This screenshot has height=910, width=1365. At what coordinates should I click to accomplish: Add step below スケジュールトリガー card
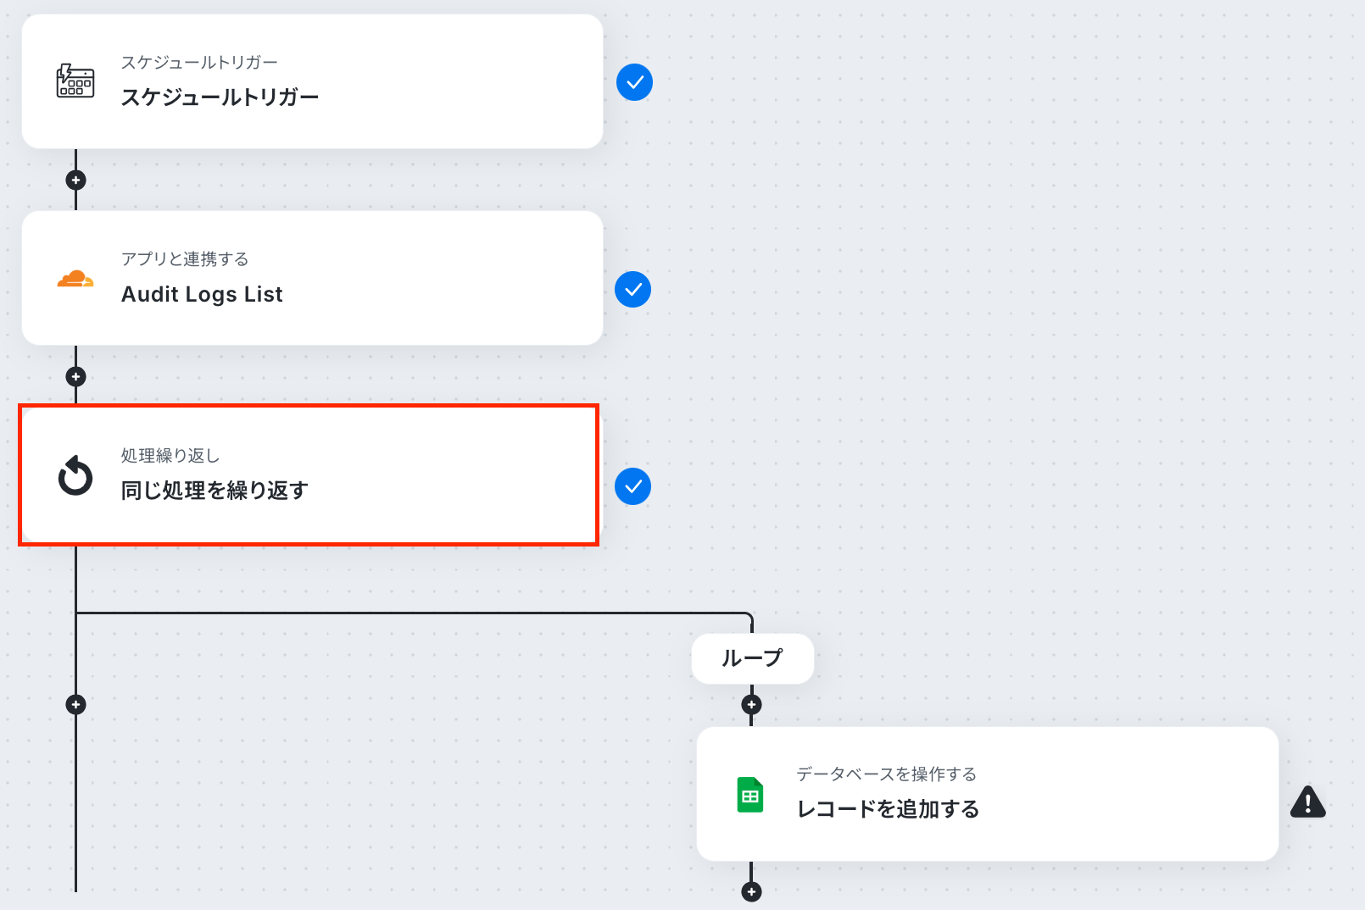pyautogui.click(x=75, y=180)
